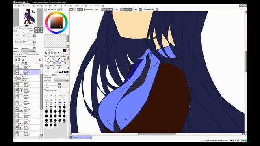Select the Rotate canvas tool

52,53
